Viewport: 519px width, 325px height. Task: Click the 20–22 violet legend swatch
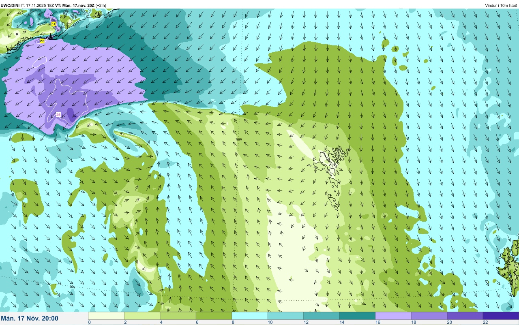[x=465, y=316]
